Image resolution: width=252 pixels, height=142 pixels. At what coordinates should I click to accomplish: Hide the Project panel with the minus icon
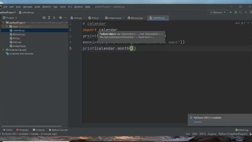66,18
